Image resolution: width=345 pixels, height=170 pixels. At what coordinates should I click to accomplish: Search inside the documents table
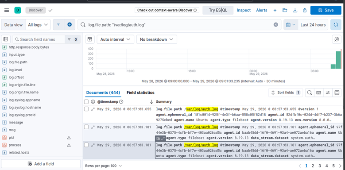(310, 93)
